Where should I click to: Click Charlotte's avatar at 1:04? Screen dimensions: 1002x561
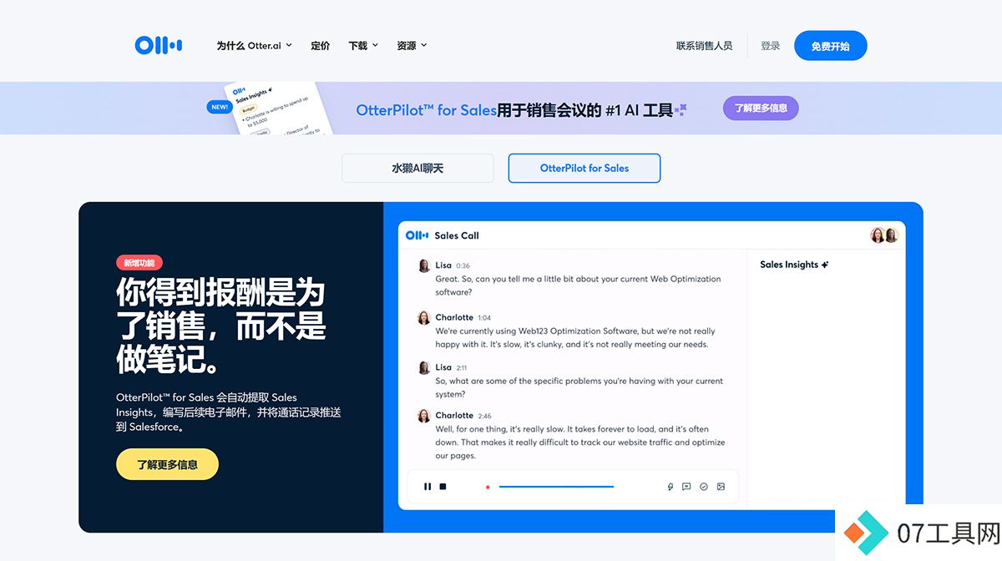tap(423, 317)
